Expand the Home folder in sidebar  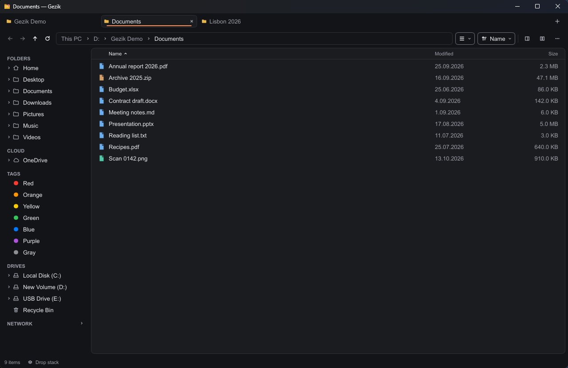click(x=9, y=68)
